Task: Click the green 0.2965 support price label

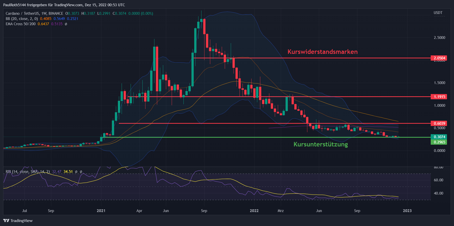Action: (439, 142)
